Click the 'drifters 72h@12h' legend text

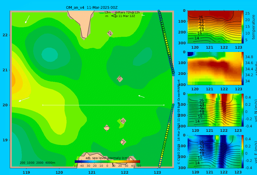pyautogui.click(x=127, y=12)
